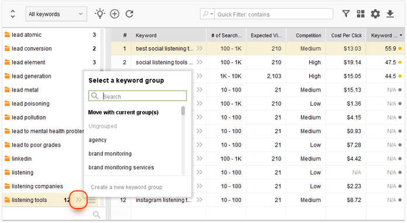Click the search icon below the groups list
Screen dimensions: 407x223
point(96,214)
